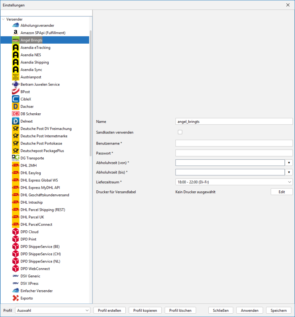
Task: Click the DB Schenker logo icon
Action: 15,114
